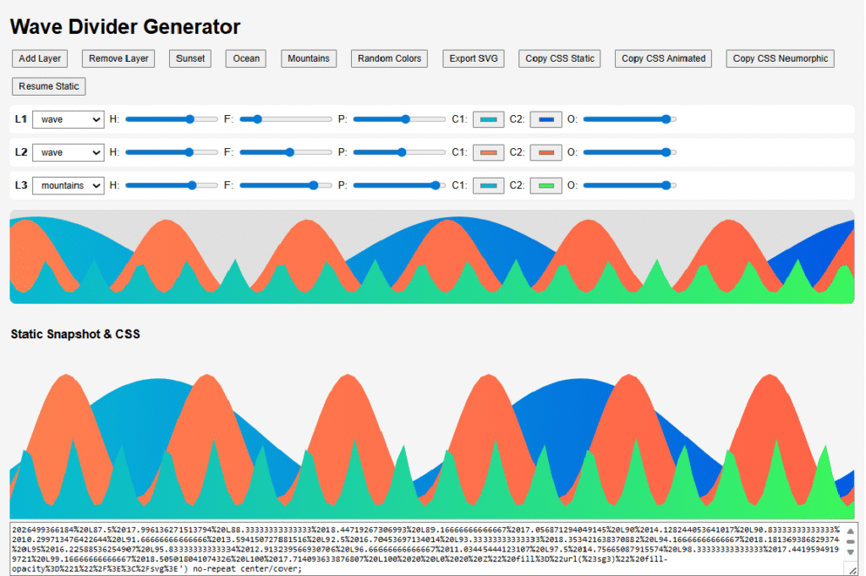Open the C1 color picker for L1
The height and width of the screenshot is (576, 866).
pyautogui.click(x=488, y=119)
